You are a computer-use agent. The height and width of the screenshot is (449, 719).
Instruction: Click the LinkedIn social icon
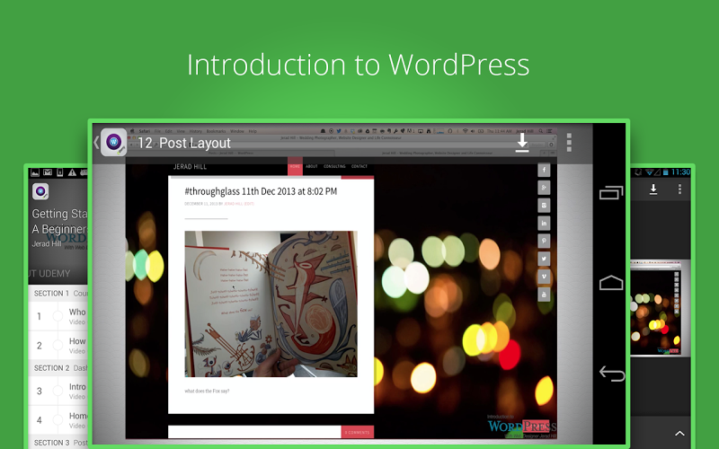pyautogui.click(x=544, y=223)
